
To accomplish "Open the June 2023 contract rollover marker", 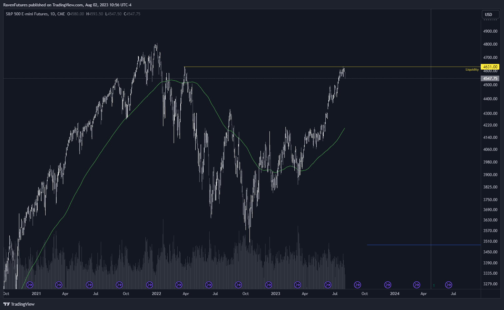I will tap(328, 285).
